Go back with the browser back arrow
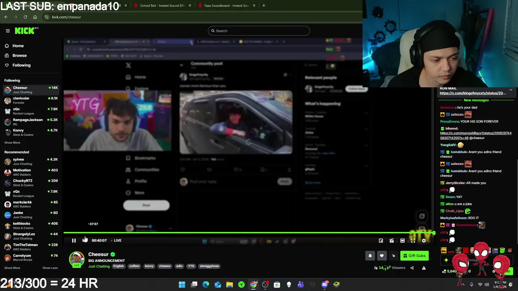518x291 pixels. (x=6, y=17)
